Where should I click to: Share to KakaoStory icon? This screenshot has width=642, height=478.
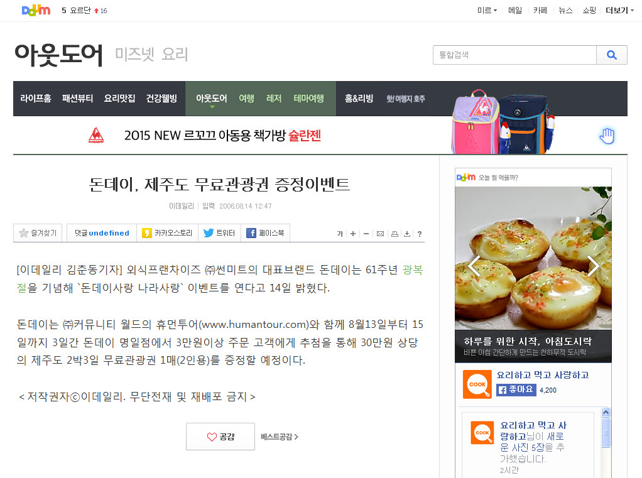[x=146, y=233]
